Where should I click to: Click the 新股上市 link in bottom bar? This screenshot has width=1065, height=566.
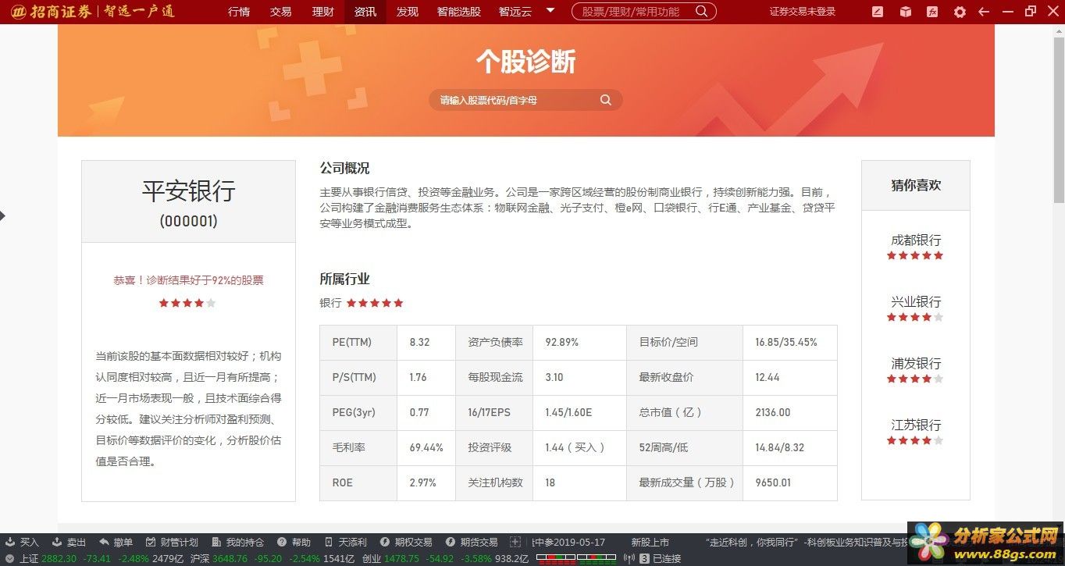[650, 542]
